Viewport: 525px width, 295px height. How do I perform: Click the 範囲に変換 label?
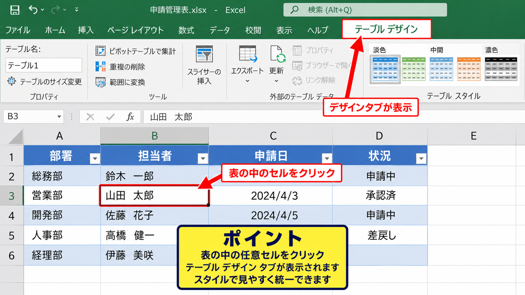[x=127, y=82]
